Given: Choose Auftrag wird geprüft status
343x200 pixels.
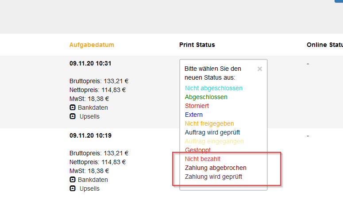Looking at the screenshot, I should coord(212,132).
